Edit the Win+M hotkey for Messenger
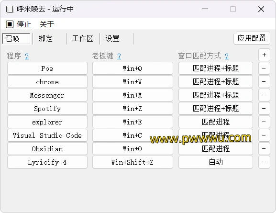276x213 pixels. [x=132, y=95]
